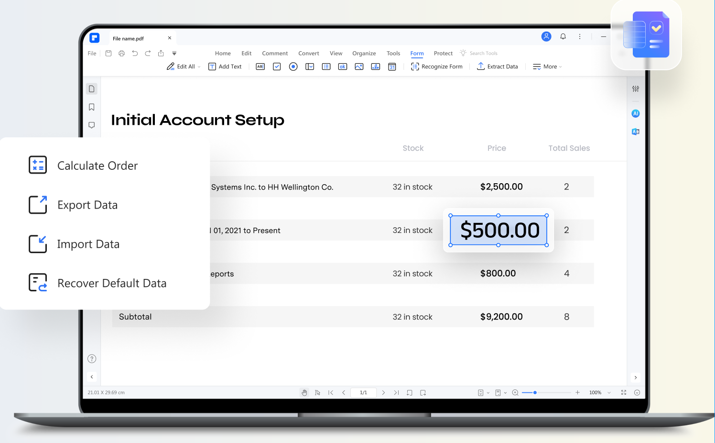715x443 pixels.
Task: Switch to the Edit tab
Action: [247, 54]
